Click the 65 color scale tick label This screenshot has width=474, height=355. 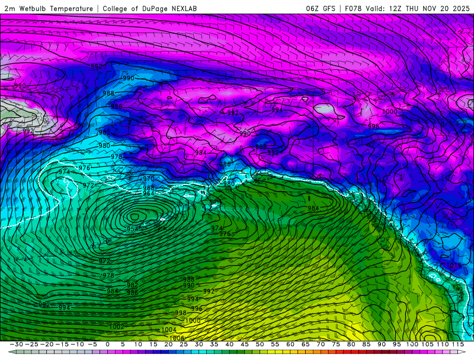click(305, 344)
